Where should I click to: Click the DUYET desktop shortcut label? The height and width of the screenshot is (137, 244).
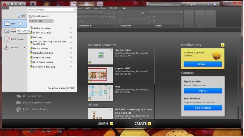click(x=33, y=132)
